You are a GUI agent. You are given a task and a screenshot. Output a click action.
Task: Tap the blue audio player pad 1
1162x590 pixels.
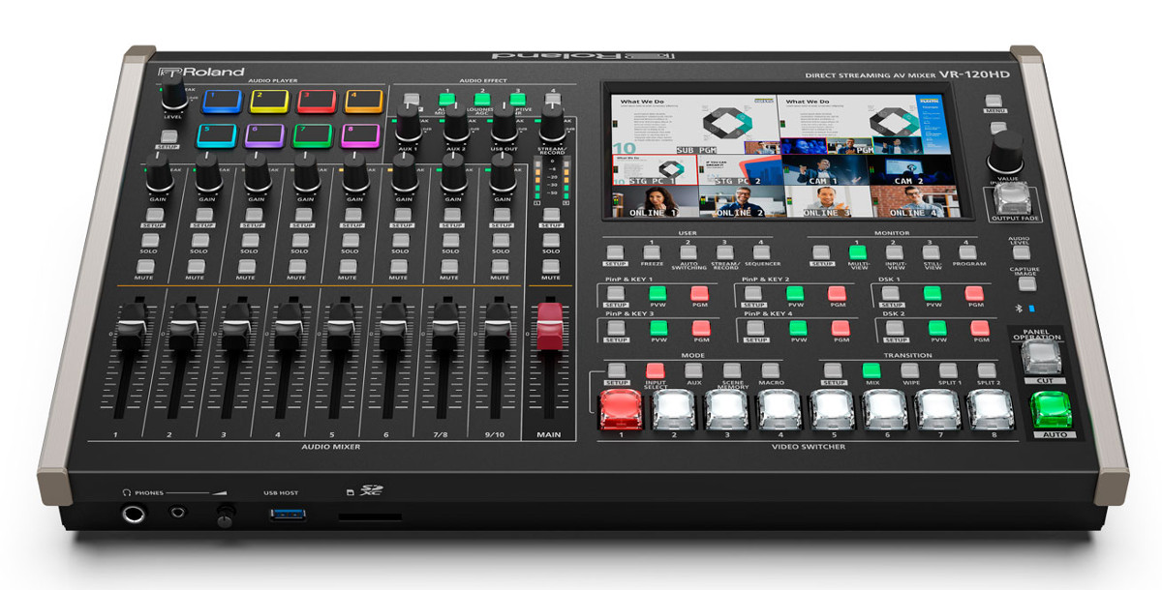pyautogui.click(x=222, y=102)
